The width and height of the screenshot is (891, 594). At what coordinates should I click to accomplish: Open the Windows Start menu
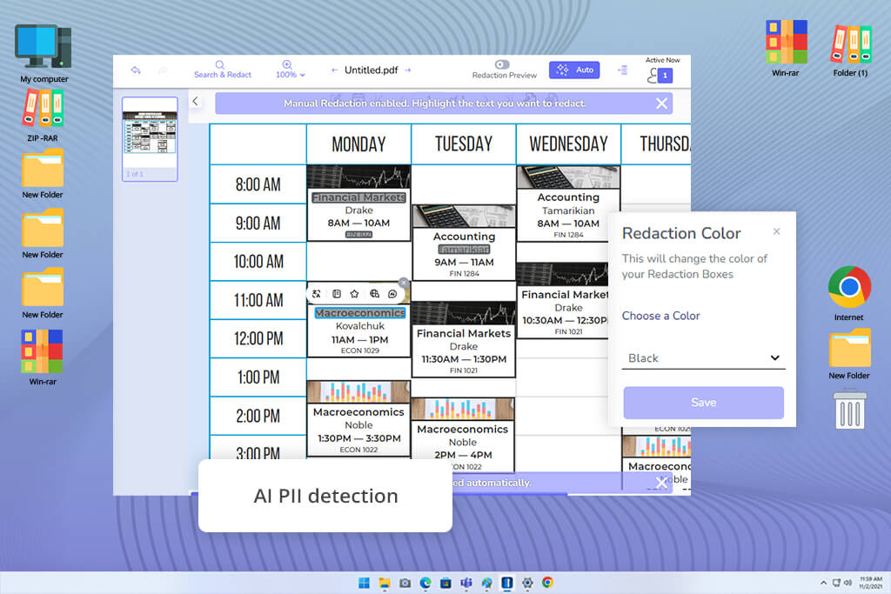(365, 583)
